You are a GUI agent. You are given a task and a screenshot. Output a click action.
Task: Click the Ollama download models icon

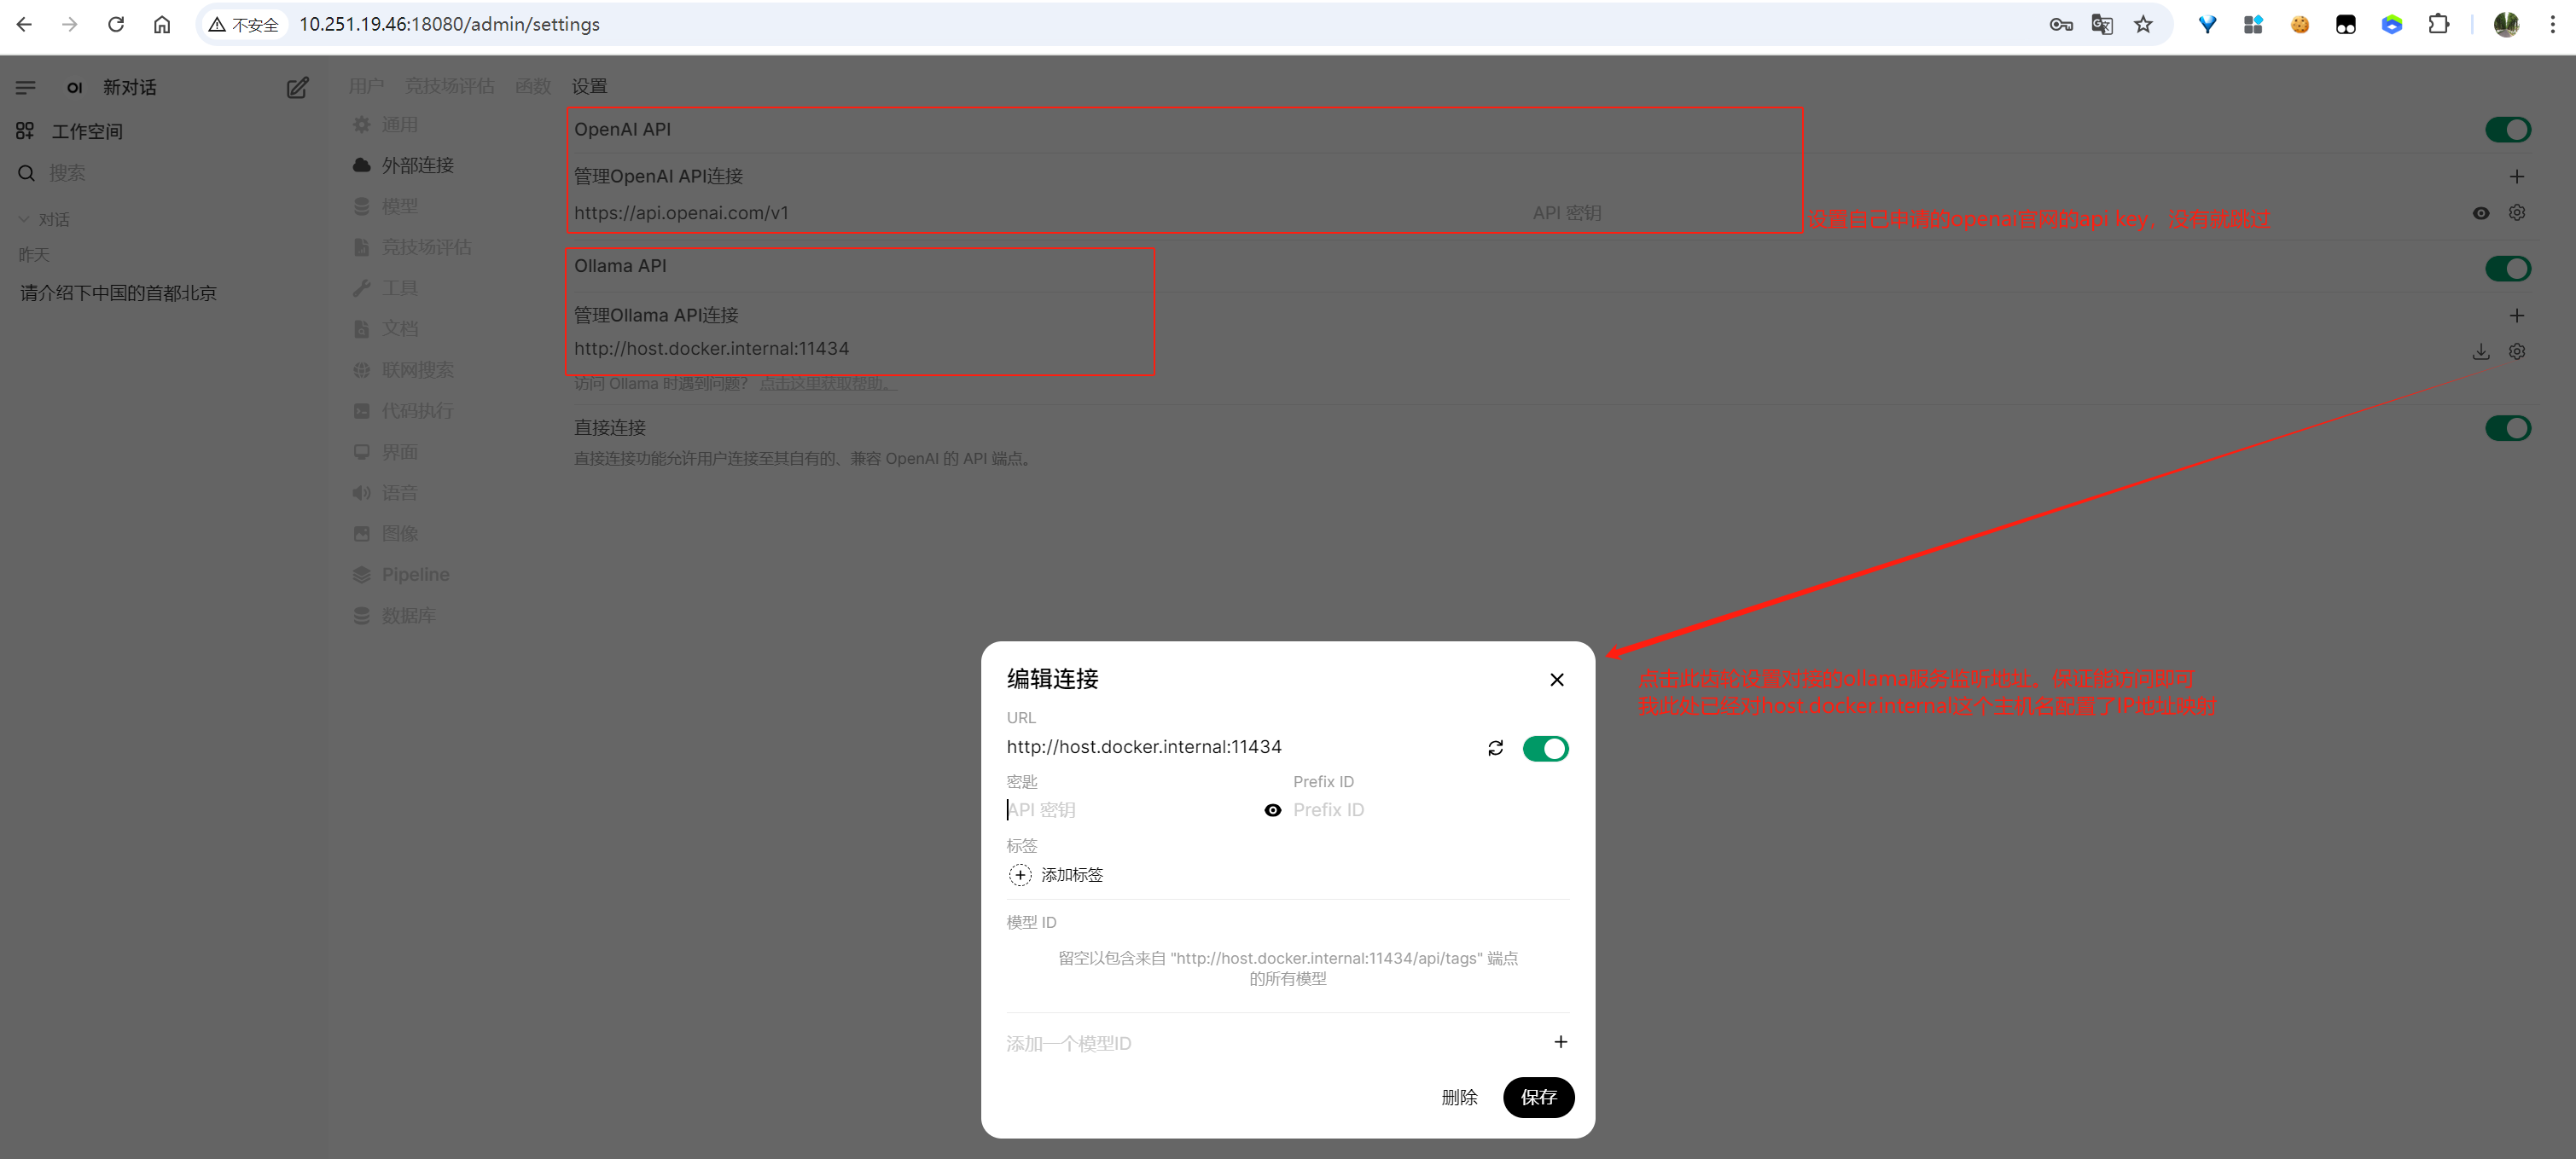coord(2480,351)
